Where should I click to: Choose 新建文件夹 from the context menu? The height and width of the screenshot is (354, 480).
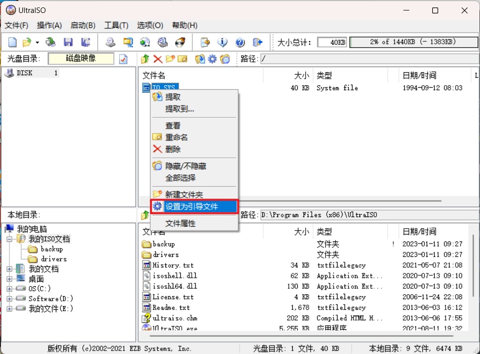coord(194,195)
